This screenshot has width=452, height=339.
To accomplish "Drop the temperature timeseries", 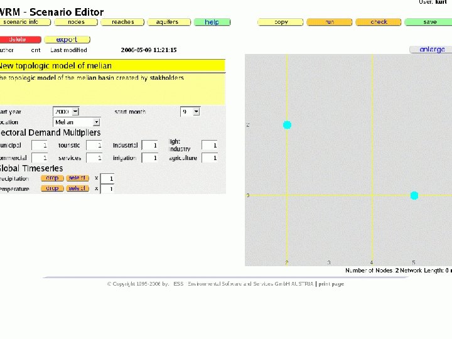I will coord(52,188).
